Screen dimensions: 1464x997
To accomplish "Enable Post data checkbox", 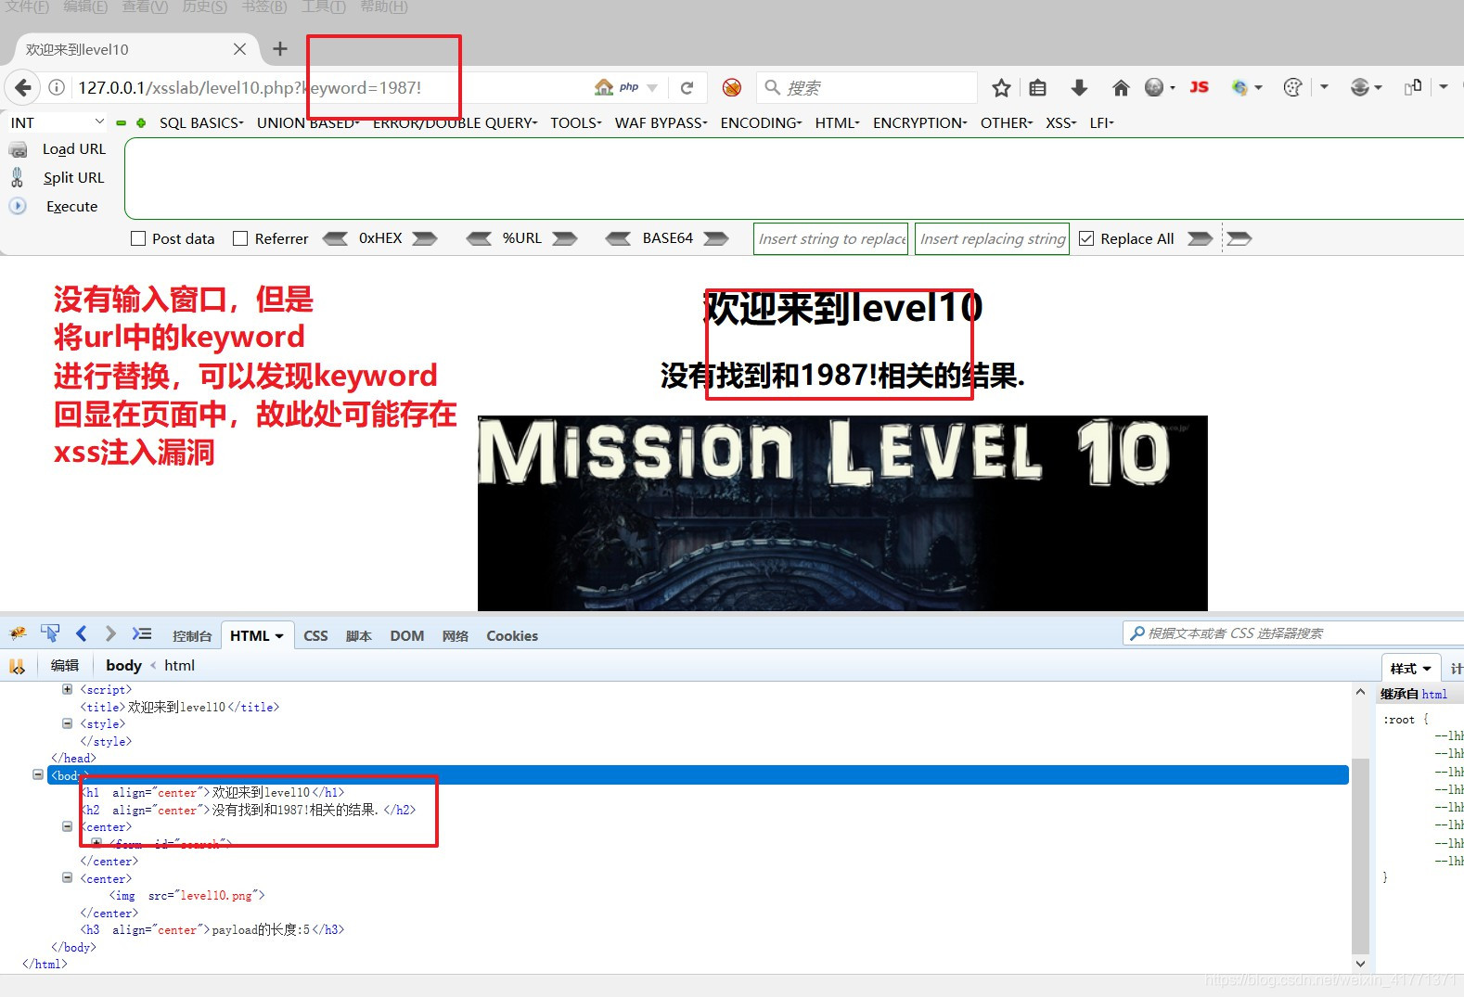I will pyautogui.click(x=138, y=238).
